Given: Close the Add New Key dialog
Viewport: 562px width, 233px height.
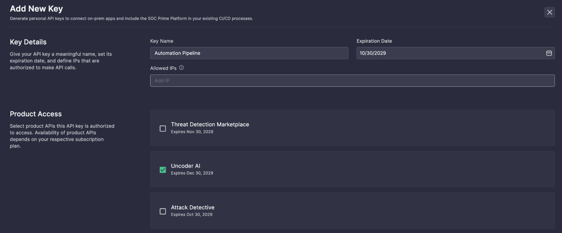Looking at the screenshot, I should (x=549, y=12).
